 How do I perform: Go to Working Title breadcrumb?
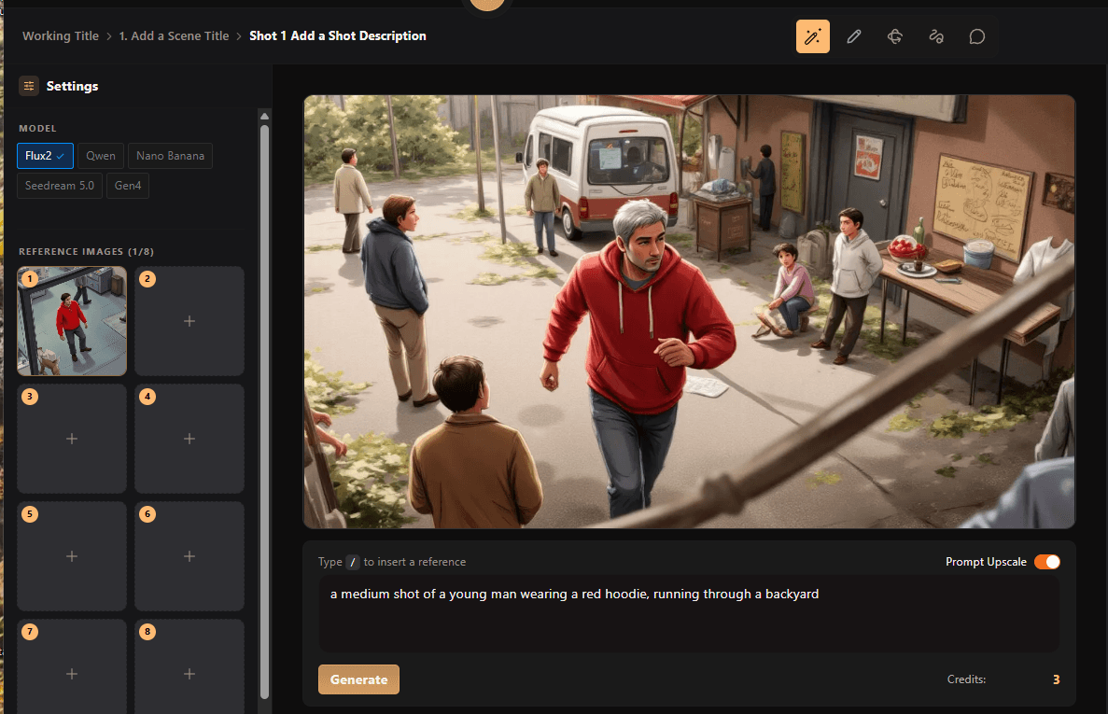pos(61,36)
